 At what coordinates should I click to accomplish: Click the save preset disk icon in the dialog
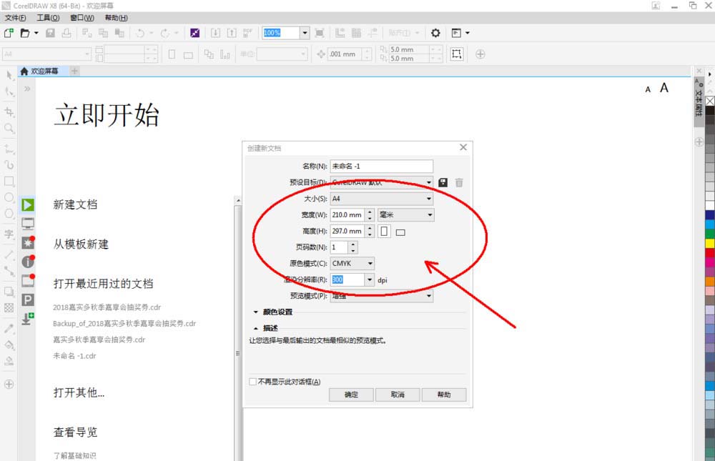pos(443,182)
